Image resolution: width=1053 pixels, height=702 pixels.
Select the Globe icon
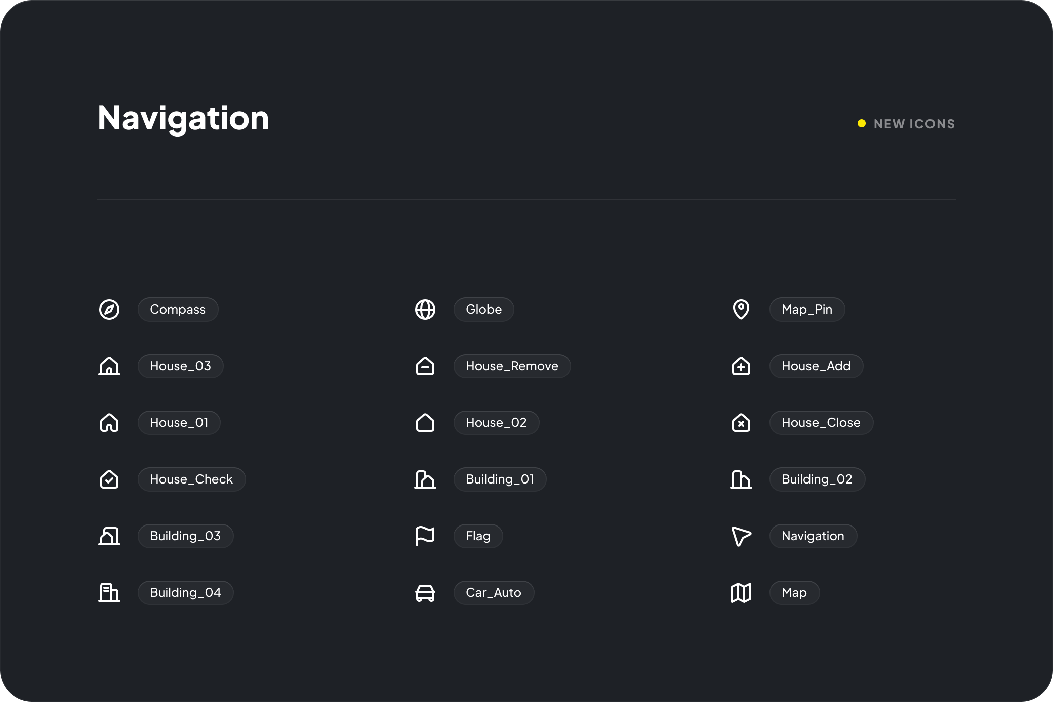coord(425,310)
